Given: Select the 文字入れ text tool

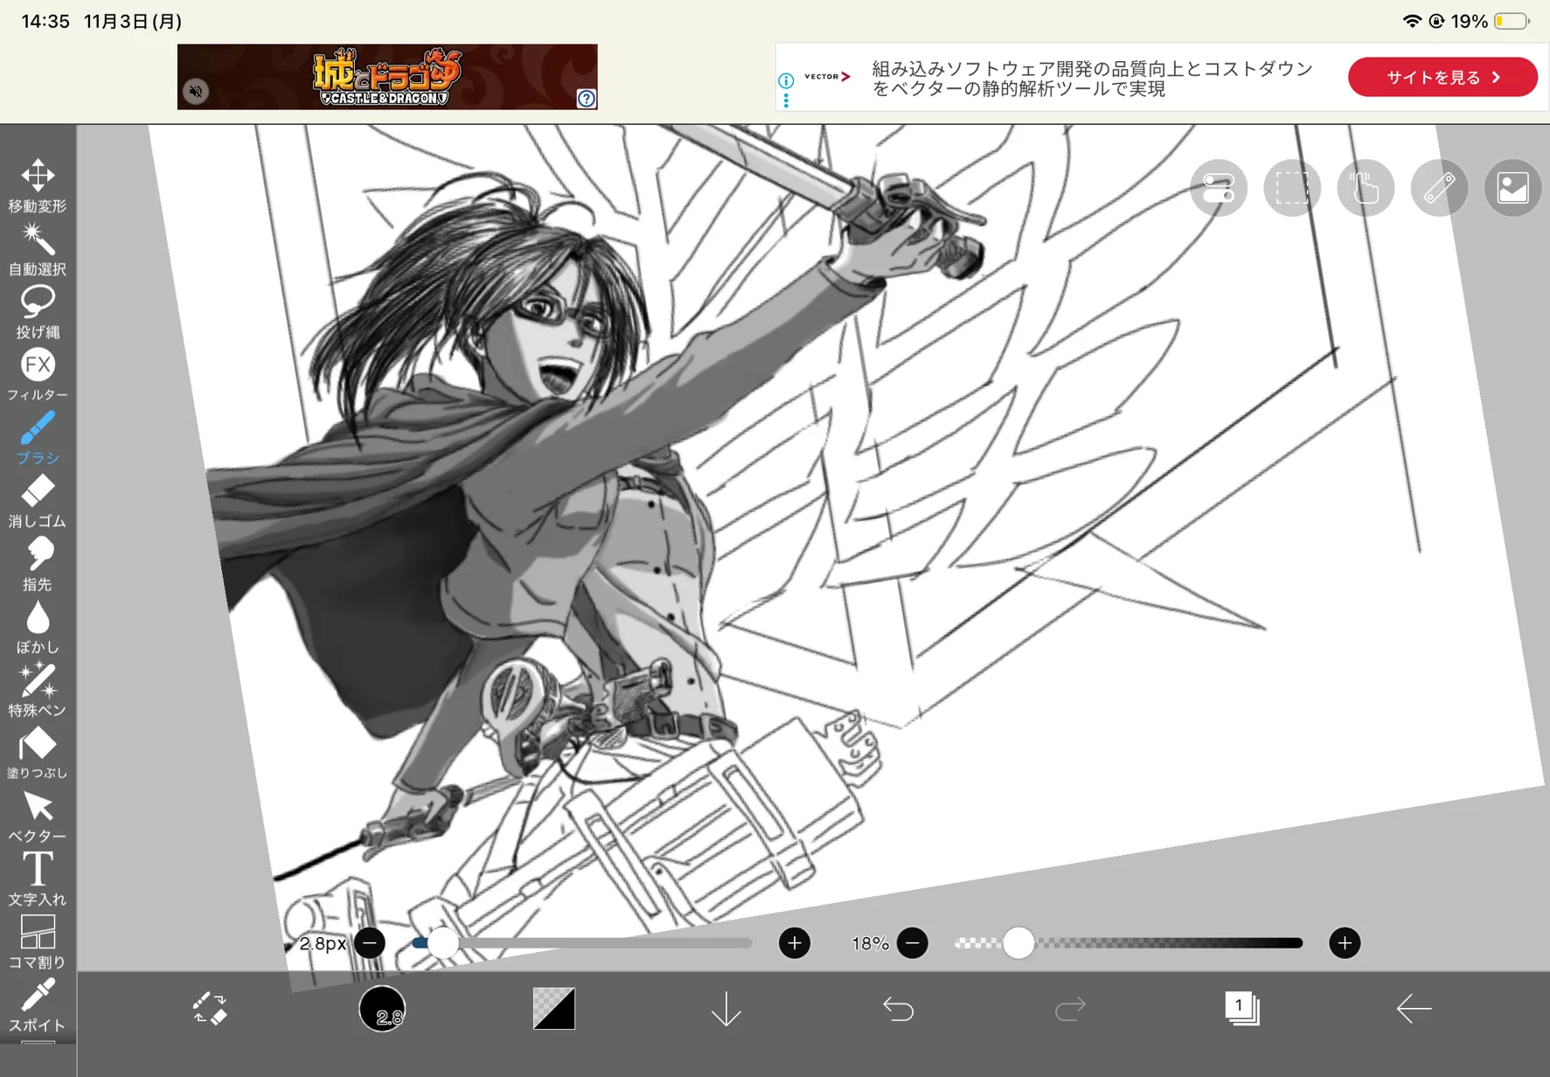Looking at the screenshot, I should tap(38, 879).
